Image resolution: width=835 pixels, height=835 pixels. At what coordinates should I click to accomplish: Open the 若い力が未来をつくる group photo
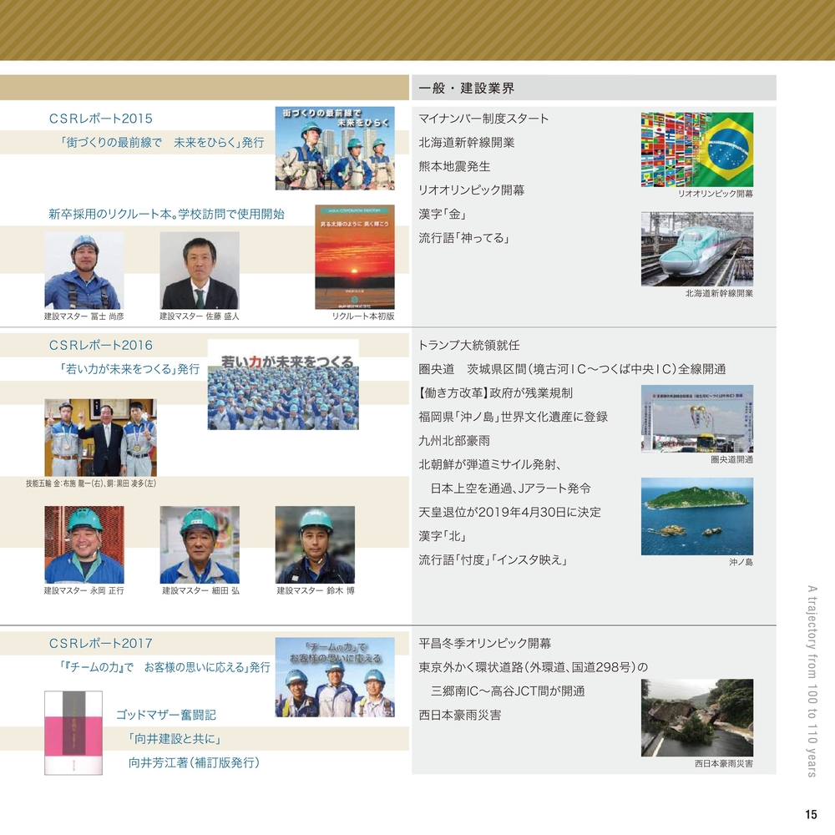coord(283,385)
